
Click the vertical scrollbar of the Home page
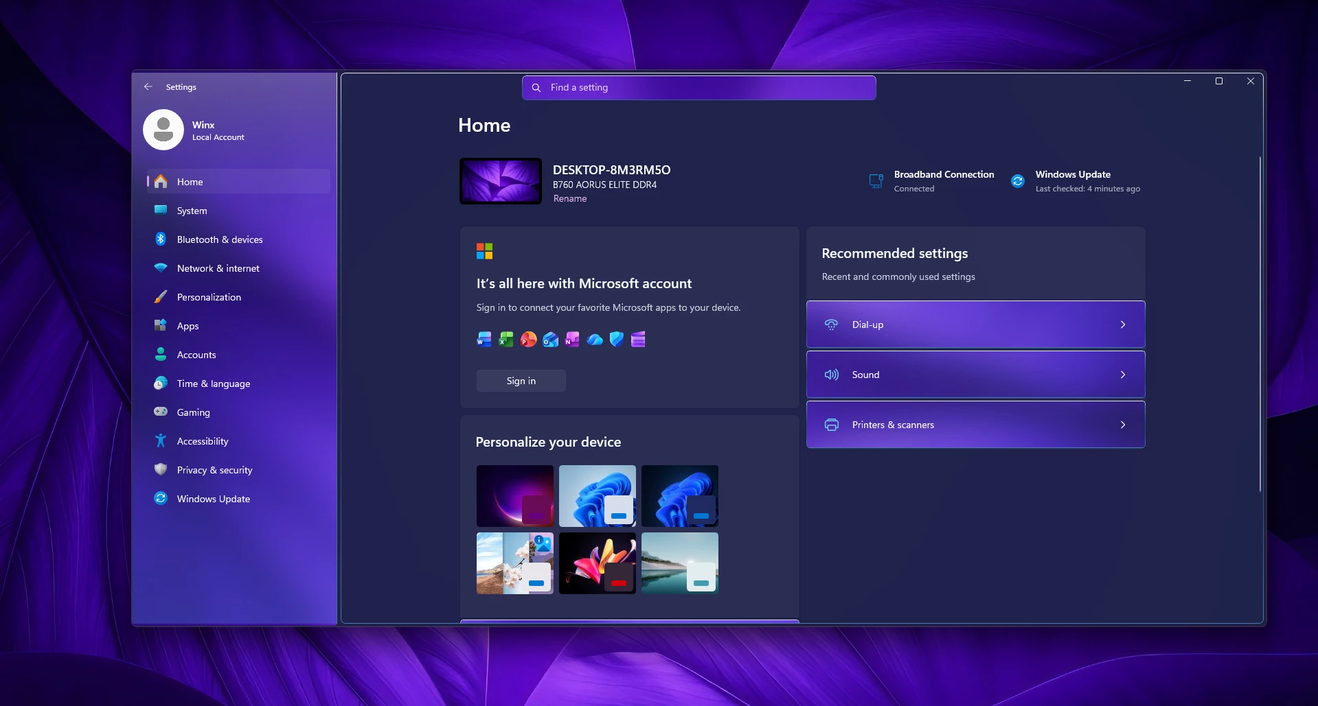click(1260, 324)
